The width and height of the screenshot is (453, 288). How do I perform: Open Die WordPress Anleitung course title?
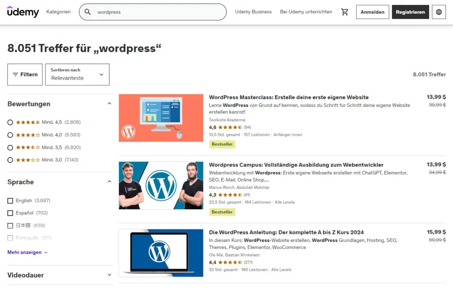(x=286, y=232)
